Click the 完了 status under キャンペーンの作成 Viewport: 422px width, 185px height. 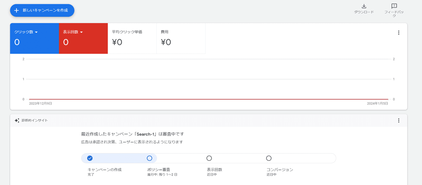coord(91,174)
